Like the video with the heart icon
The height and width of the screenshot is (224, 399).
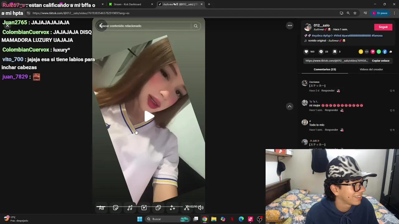click(x=306, y=52)
